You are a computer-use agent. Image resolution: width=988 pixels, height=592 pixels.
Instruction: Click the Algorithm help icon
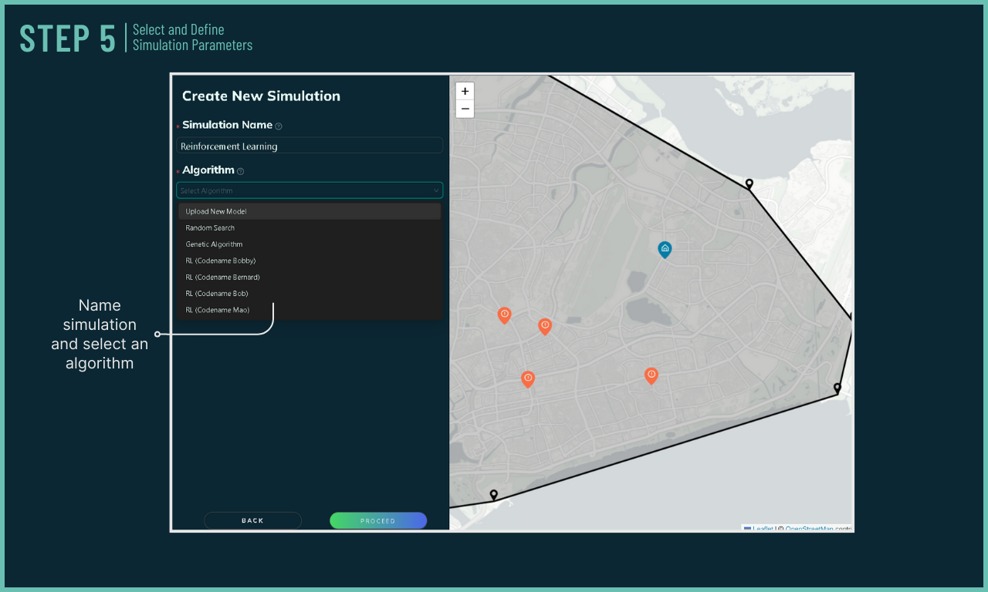[x=240, y=171]
